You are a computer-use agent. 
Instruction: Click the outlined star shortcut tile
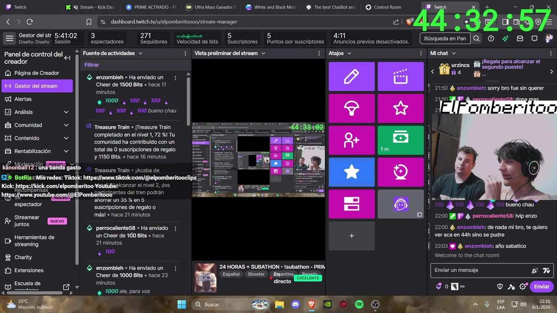400,108
